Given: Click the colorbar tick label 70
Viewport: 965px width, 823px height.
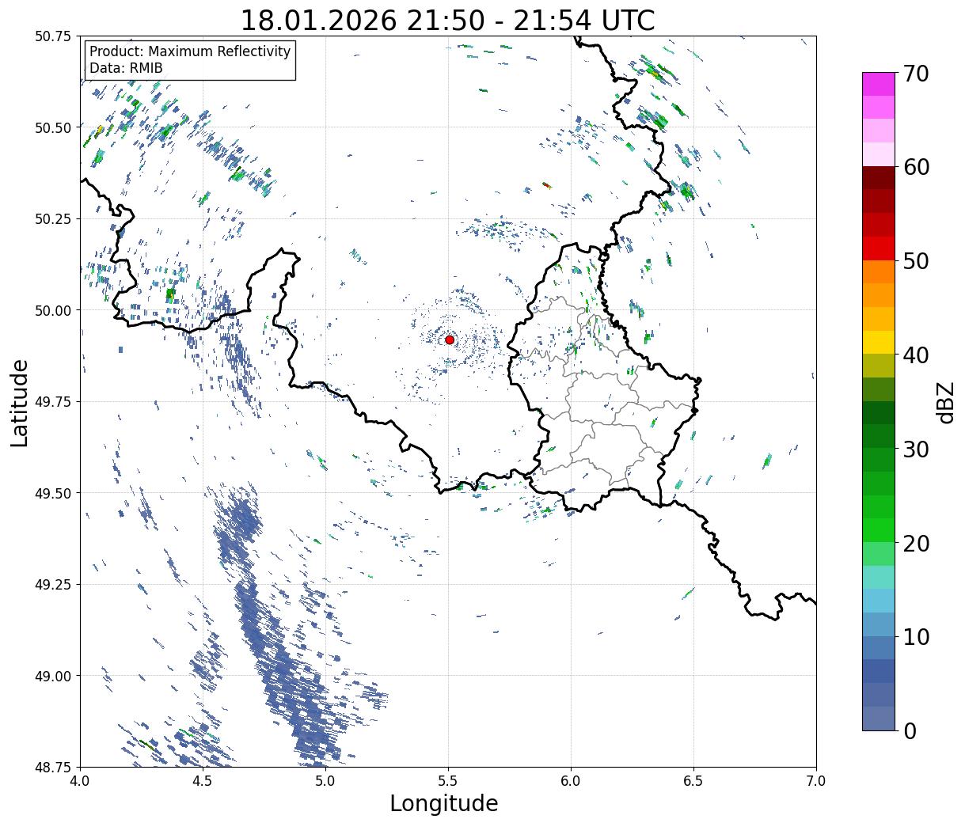Looking at the screenshot, I should tap(916, 74).
